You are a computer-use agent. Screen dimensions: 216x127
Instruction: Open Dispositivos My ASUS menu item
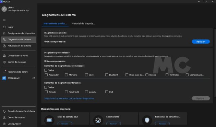click(19, 56)
